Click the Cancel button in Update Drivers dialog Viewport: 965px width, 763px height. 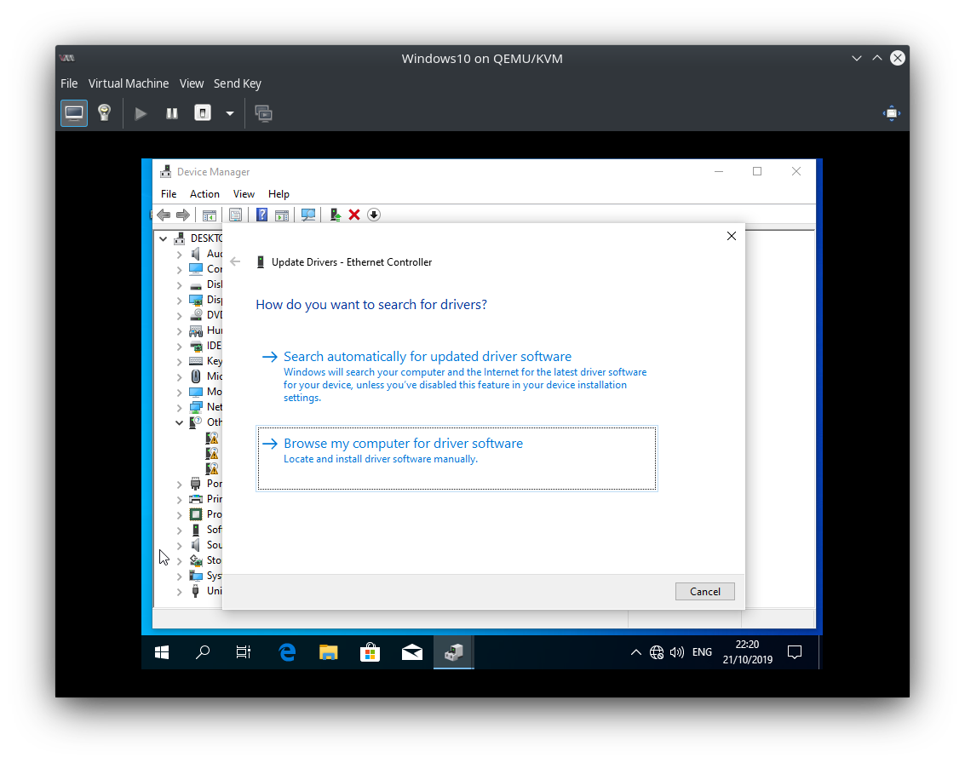point(704,591)
